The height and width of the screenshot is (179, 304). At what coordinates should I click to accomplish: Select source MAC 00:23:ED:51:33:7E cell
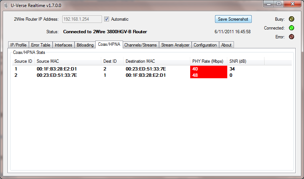click(57, 75)
